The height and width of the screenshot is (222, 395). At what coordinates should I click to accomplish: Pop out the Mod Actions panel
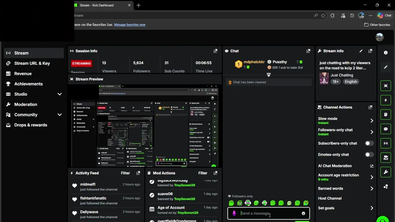coord(215,173)
